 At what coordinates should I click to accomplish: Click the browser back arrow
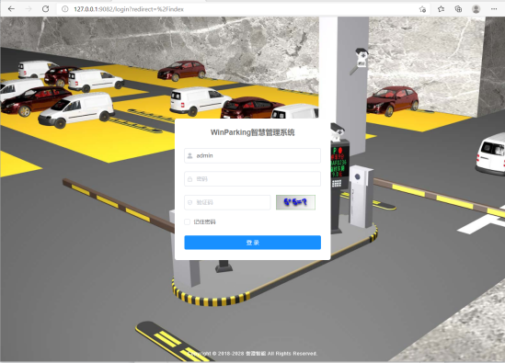[x=11, y=9]
